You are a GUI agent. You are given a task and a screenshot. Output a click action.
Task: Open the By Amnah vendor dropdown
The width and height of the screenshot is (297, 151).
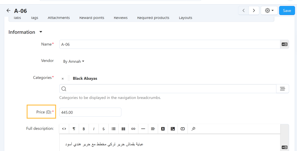pyautogui.click(x=74, y=61)
